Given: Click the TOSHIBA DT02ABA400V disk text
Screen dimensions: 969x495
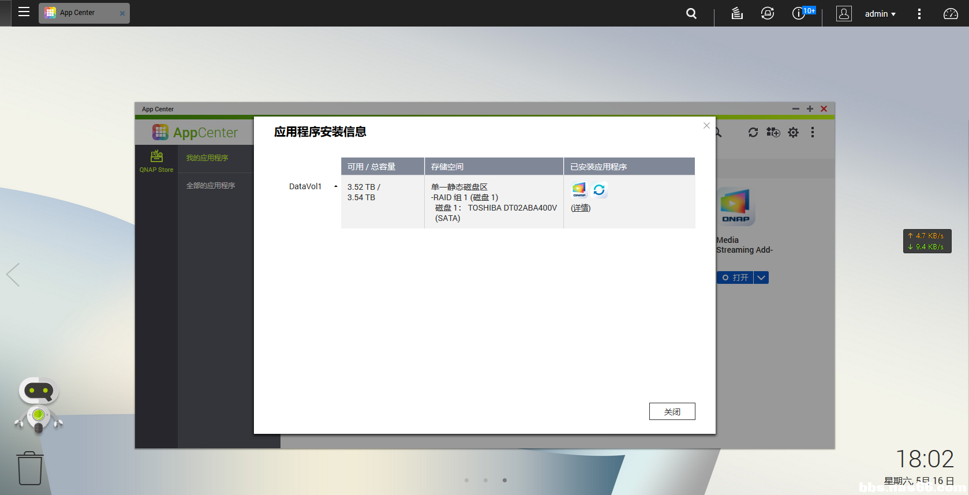Looking at the screenshot, I should [x=512, y=208].
